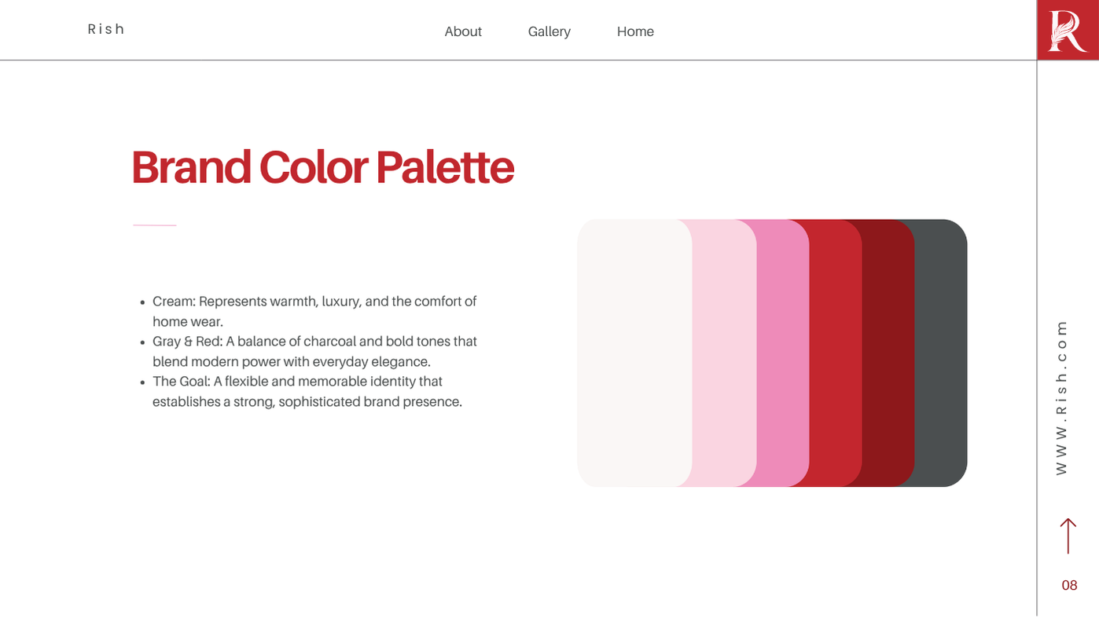Pick the charcoal gray color swatch

click(x=941, y=353)
